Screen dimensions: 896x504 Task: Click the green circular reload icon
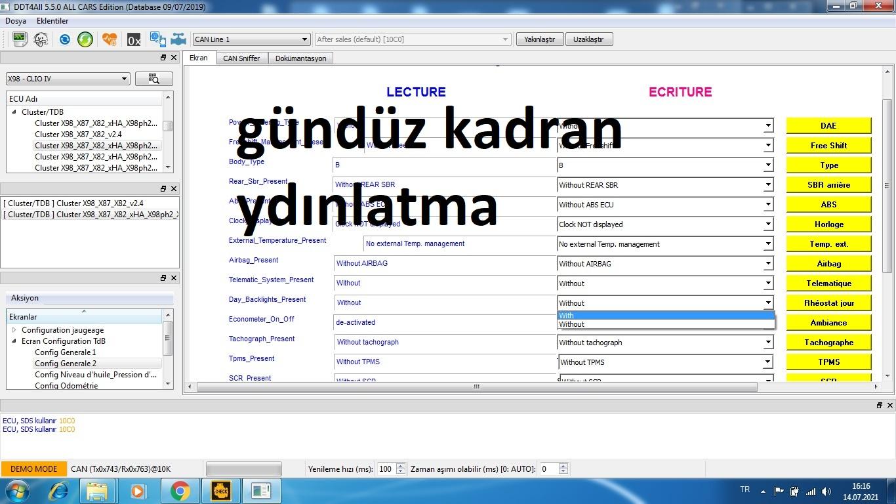point(85,39)
